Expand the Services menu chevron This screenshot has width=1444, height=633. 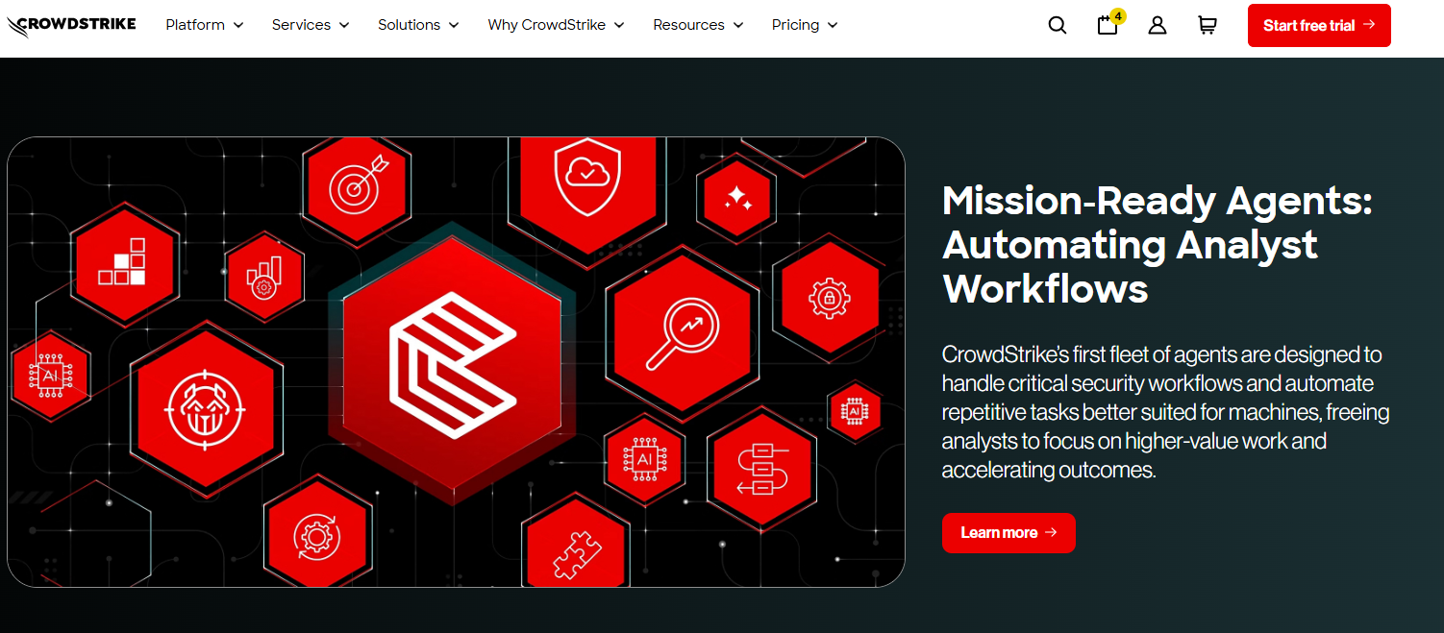tap(344, 25)
